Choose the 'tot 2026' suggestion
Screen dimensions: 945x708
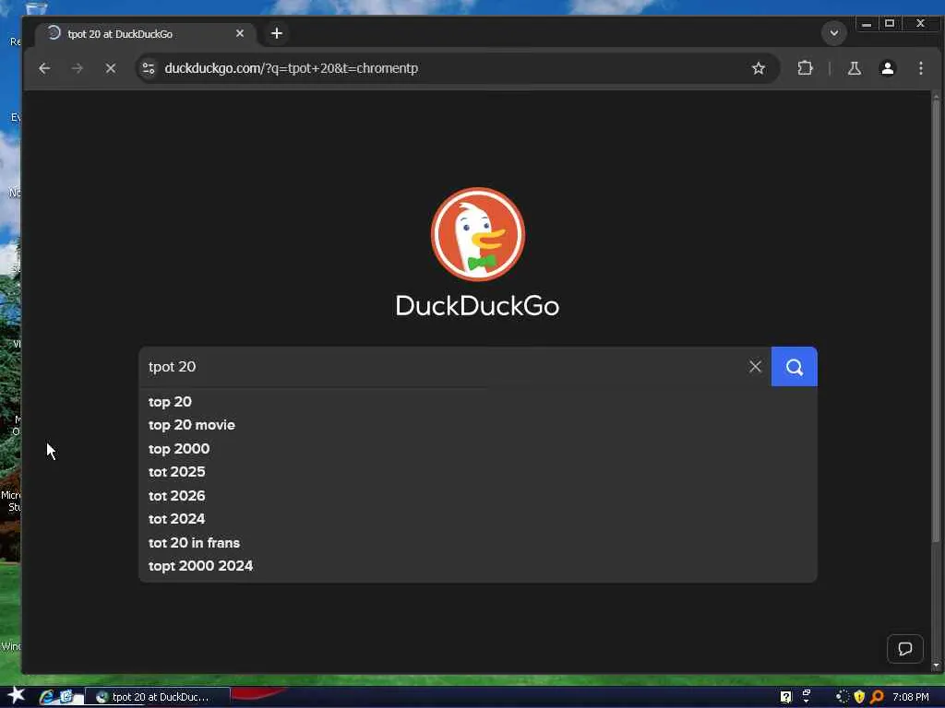pos(478,496)
